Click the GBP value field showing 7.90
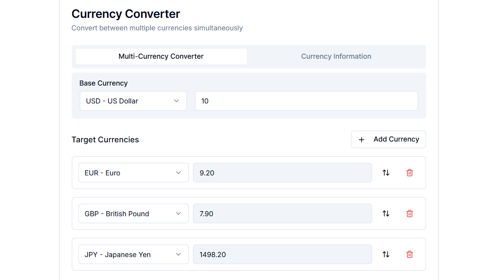Screen dimensions: 498x280 [x=282, y=213]
